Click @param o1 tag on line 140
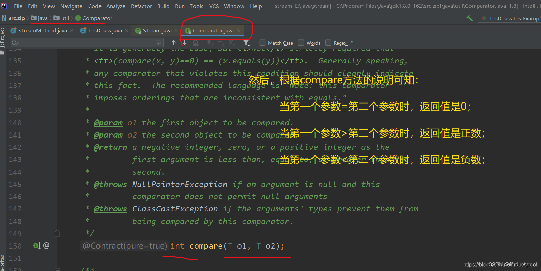Viewport: 541px width, 271px height. point(115,123)
